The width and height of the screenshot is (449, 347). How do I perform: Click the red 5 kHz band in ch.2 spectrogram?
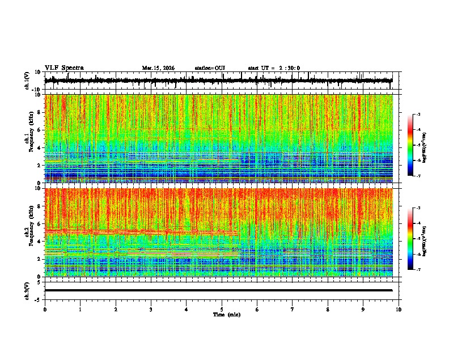(141, 232)
